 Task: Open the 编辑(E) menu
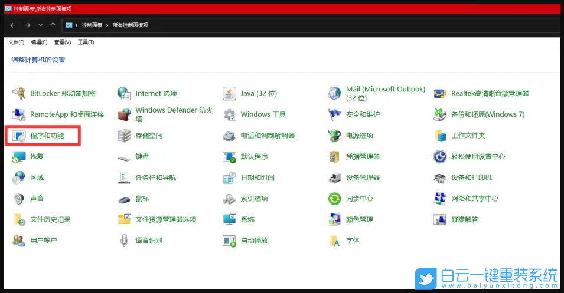tap(39, 42)
